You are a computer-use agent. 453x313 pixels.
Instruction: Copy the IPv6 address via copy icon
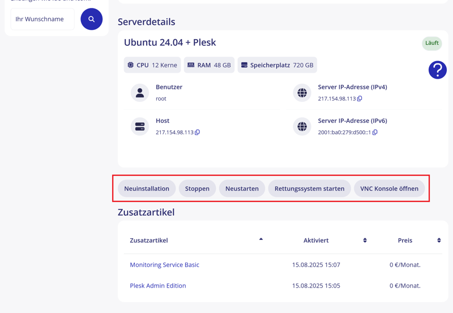[x=375, y=132]
